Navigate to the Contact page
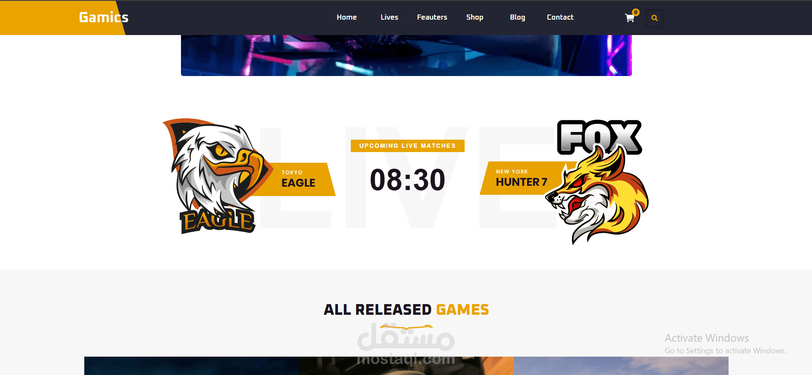Screen dimensions: 812x375 [x=560, y=17]
